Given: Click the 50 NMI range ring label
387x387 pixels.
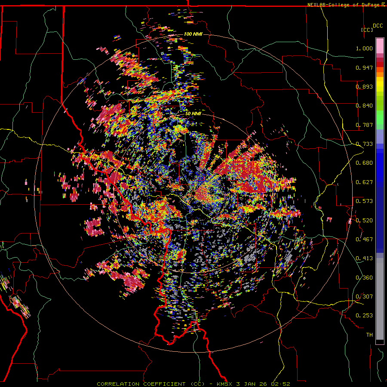Looking at the screenshot, I should 193,114.
